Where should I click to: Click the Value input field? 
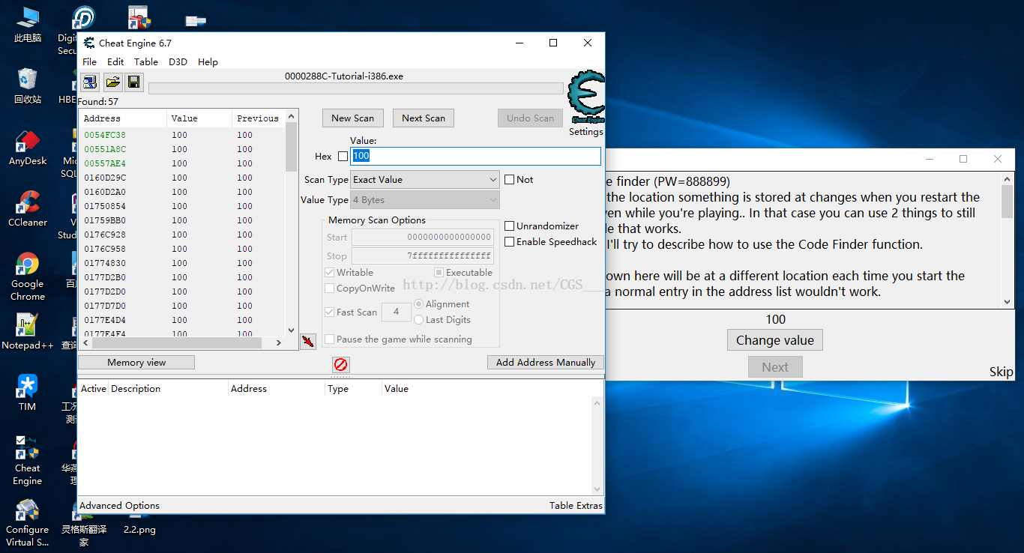coord(475,156)
